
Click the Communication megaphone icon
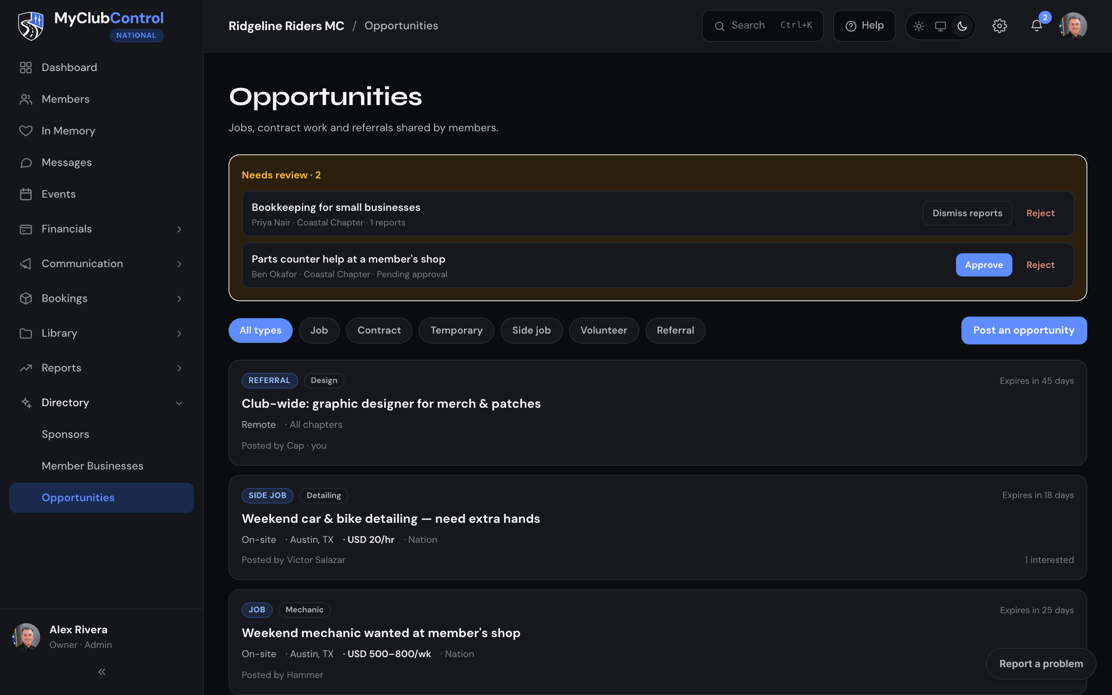coord(26,264)
